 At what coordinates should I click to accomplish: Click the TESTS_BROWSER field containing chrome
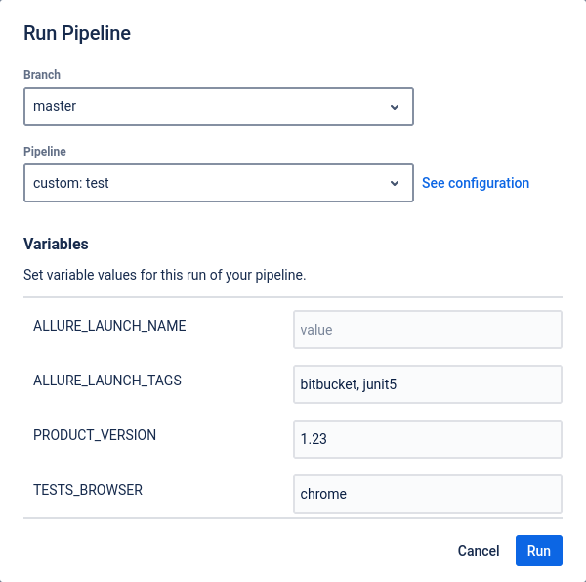(x=427, y=494)
